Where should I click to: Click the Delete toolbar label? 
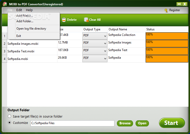72,20
